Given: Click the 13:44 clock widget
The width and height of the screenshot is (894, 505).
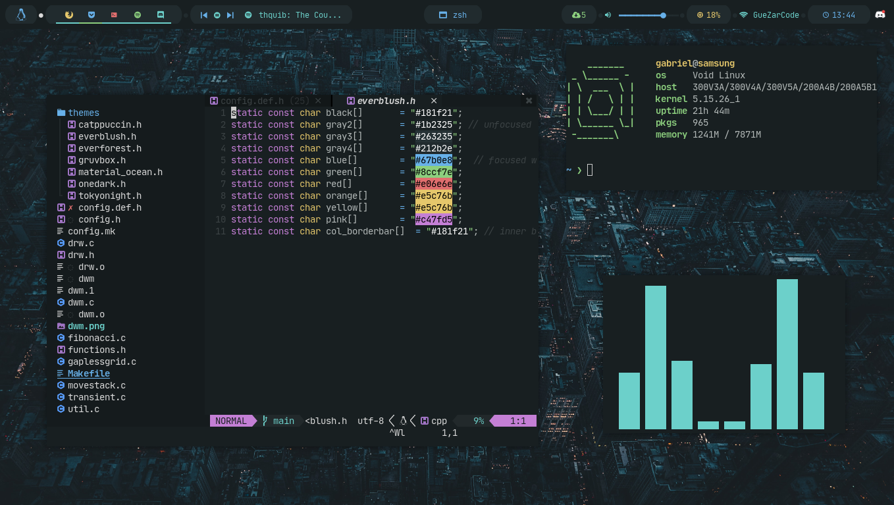Looking at the screenshot, I should (x=839, y=14).
